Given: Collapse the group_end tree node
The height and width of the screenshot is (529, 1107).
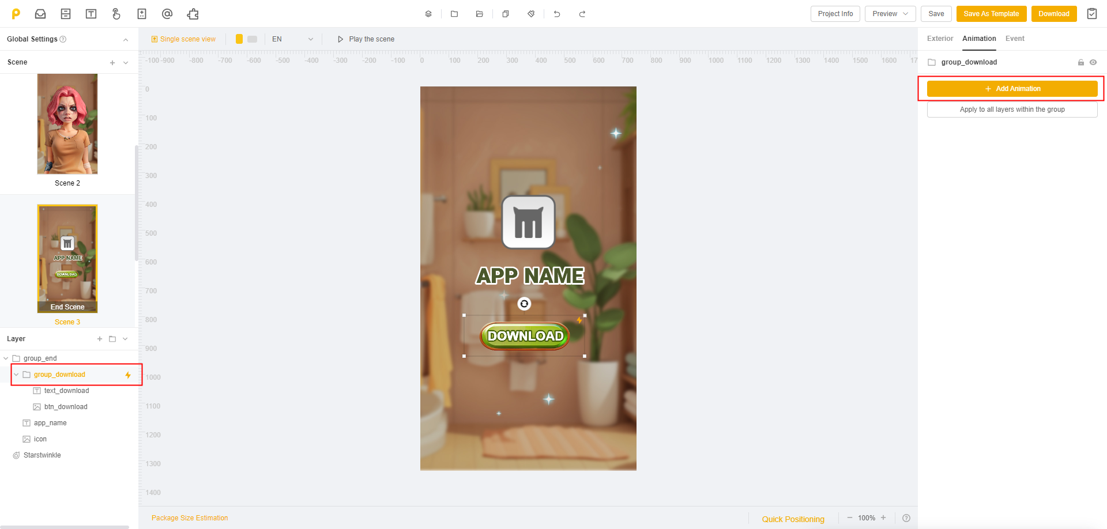Looking at the screenshot, I should click(6, 358).
